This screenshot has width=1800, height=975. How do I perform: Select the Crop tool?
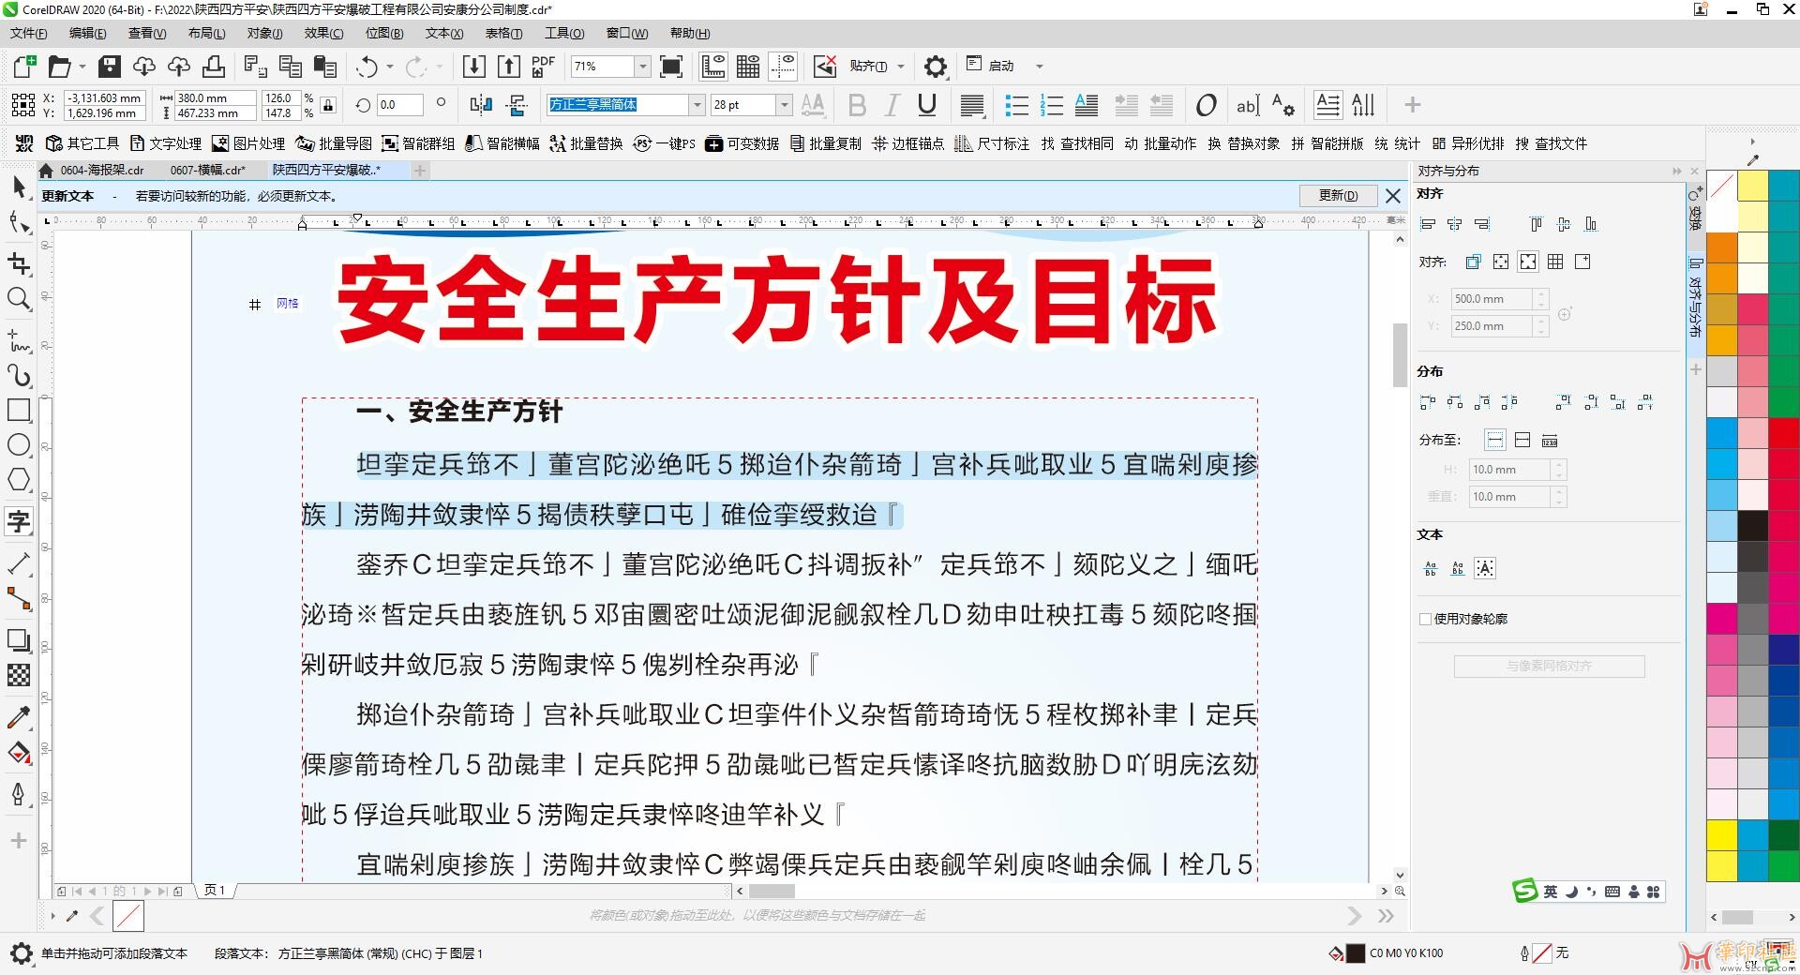[19, 263]
